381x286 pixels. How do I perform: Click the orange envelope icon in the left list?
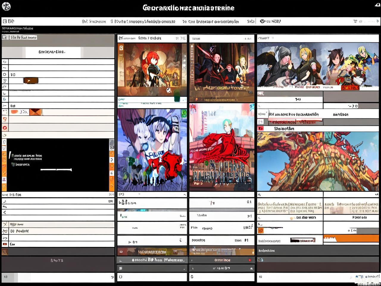35,112
